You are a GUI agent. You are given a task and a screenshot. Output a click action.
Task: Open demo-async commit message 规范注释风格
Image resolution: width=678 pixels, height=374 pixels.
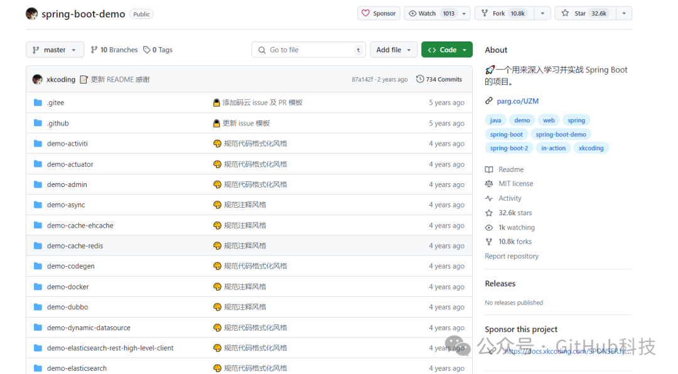pyautogui.click(x=245, y=205)
